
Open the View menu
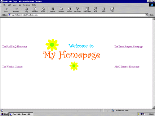pos(15,5)
